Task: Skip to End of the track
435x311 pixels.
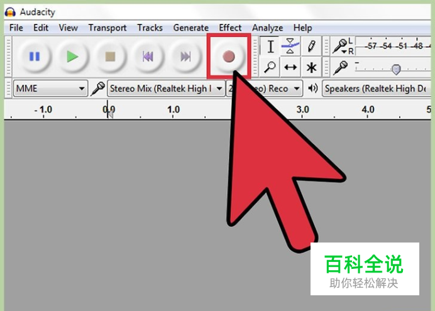Action: (x=185, y=57)
